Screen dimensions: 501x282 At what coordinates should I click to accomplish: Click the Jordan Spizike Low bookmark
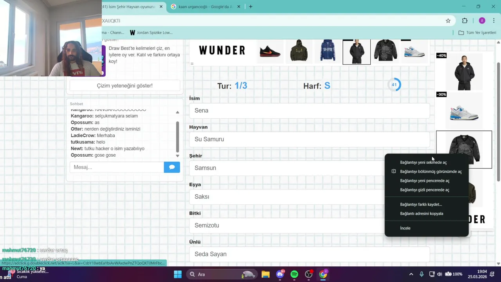151,33
